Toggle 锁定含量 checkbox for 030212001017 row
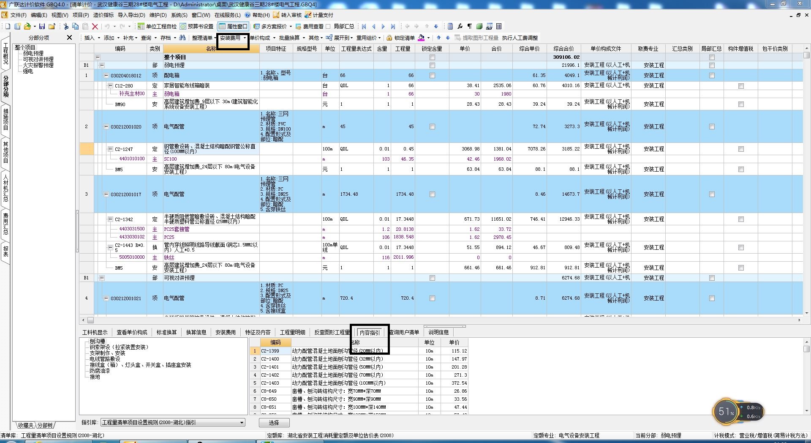The height and width of the screenshot is (443, 811). pyautogui.click(x=432, y=194)
